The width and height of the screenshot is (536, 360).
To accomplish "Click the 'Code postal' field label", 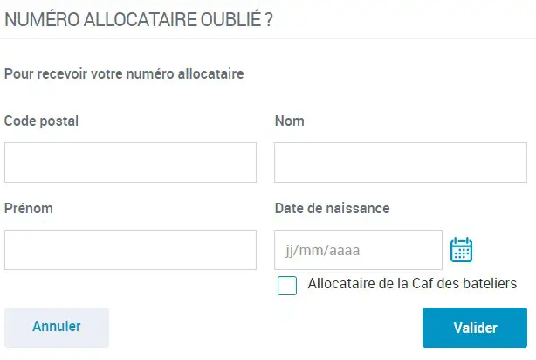I will [x=41, y=121].
